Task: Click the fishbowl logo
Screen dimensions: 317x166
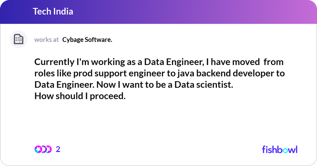Action: [x=280, y=149]
